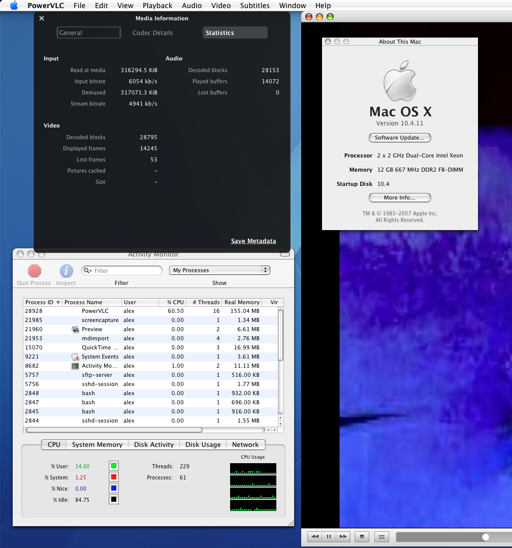Select the mdimport process row
This screenshot has width=512, height=548.
tap(151, 338)
